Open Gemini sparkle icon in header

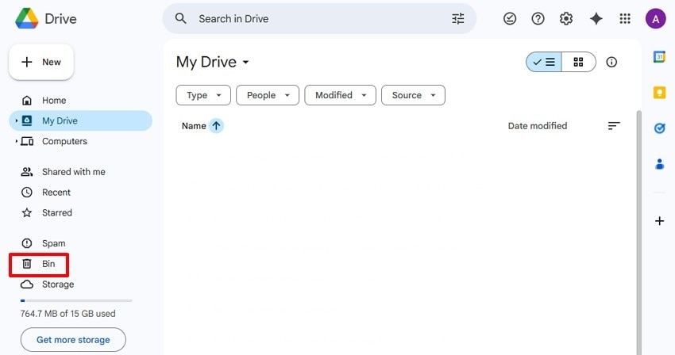pyautogui.click(x=596, y=18)
